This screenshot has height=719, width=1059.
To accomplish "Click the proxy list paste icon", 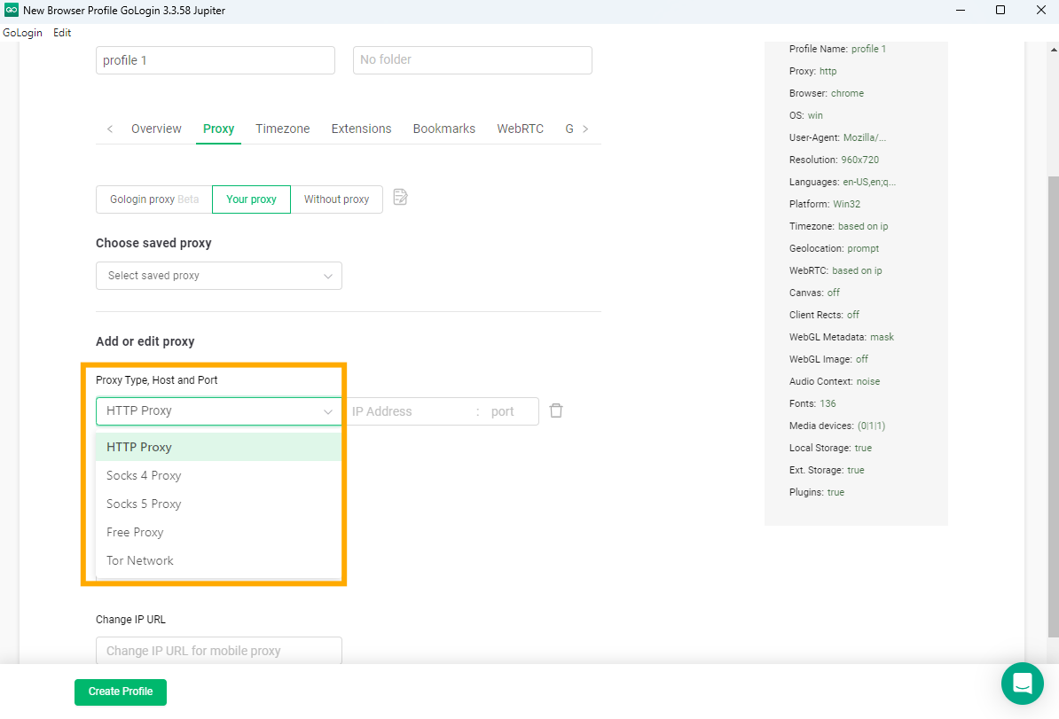I will coord(401,197).
